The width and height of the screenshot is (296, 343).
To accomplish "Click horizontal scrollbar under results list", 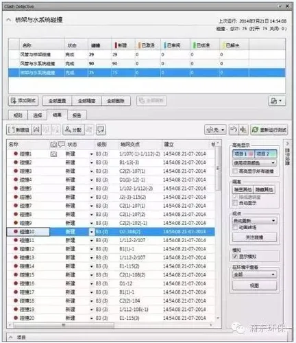I will (x=64, y=325).
